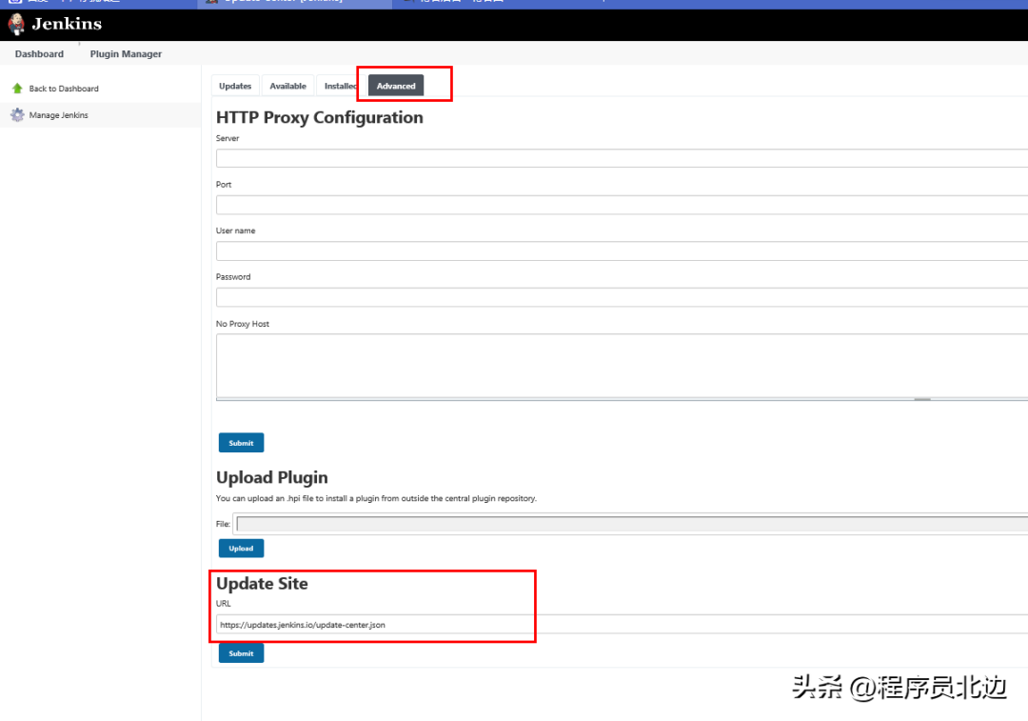Screen dimensions: 1028x721
Task: Switch to the Available tab
Action: (287, 86)
